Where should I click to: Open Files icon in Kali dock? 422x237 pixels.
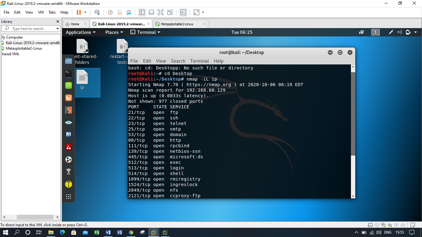pos(69,61)
